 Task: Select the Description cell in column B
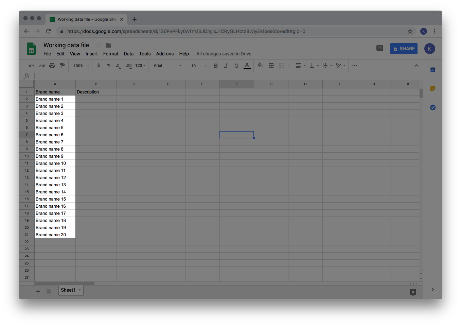pos(96,92)
